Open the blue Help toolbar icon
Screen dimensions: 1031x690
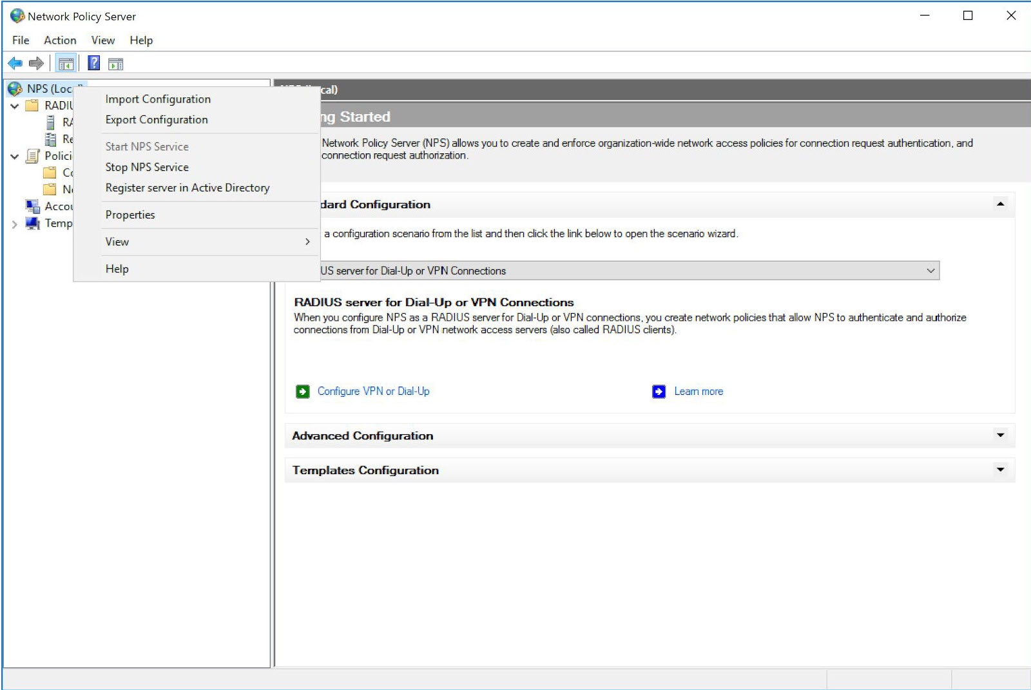[94, 63]
